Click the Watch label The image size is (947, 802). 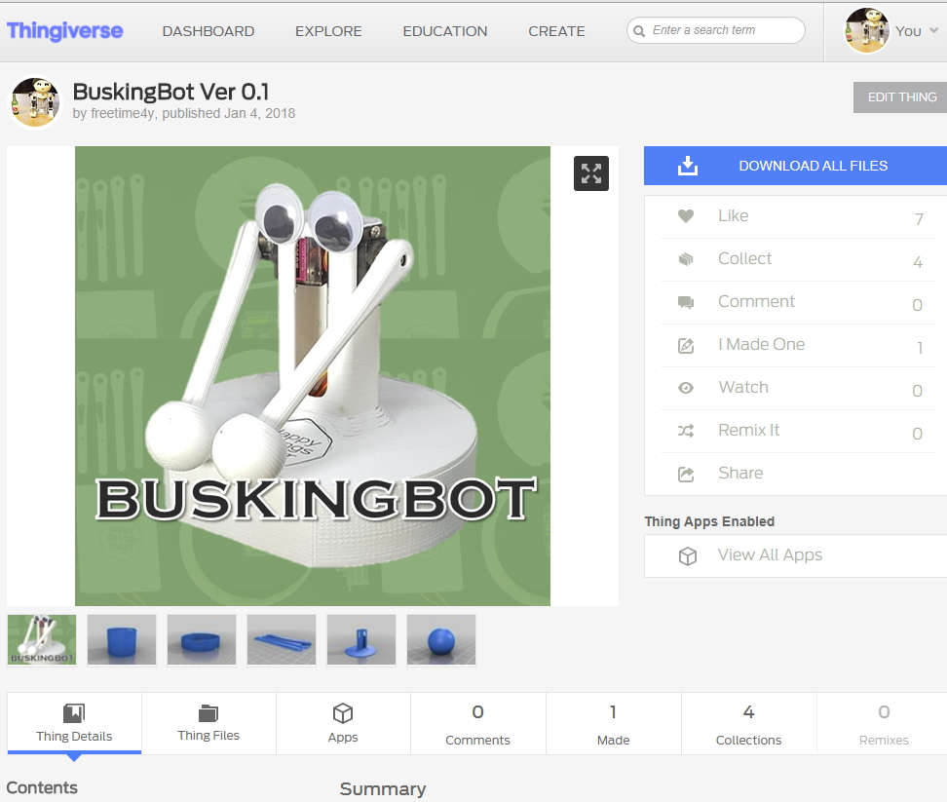(x=742, y=387)
